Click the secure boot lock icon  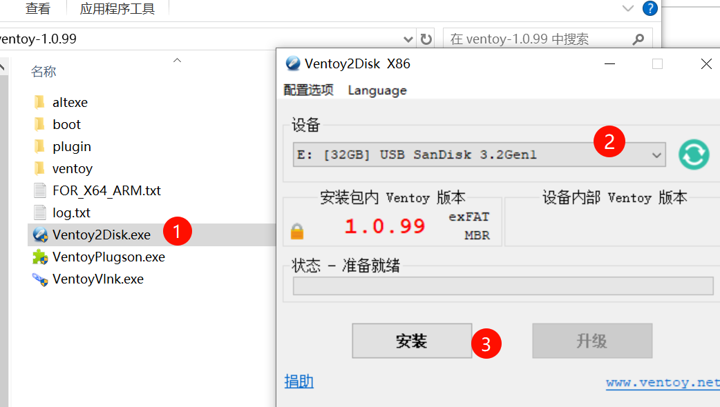[x=297, y=232]
